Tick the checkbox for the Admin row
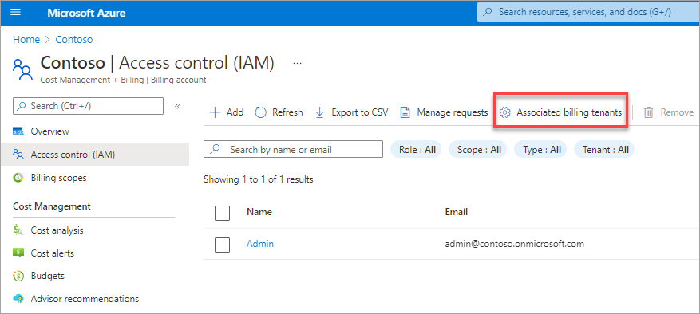 tap(223, 245)
